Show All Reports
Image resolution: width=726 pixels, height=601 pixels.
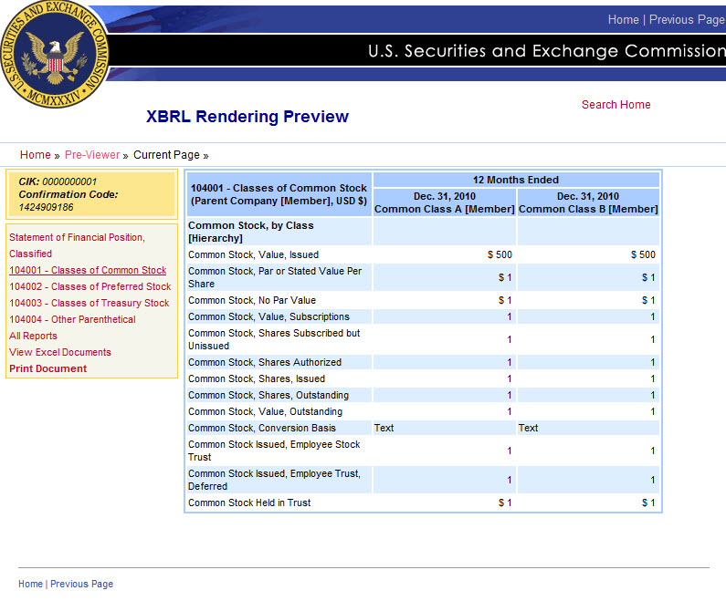(34, 337)
